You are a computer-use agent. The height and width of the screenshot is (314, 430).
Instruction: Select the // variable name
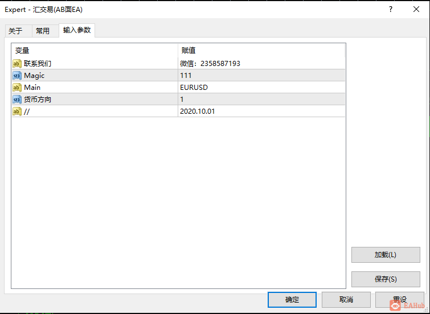point(27,111)
